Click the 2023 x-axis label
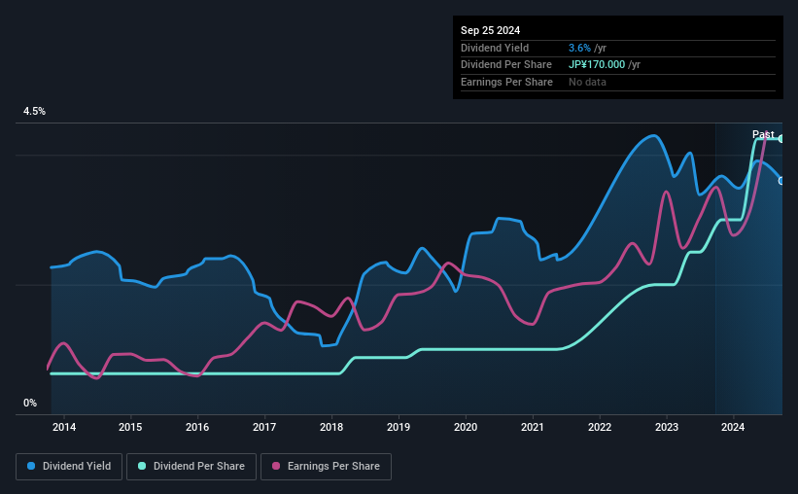 (667, 427)
